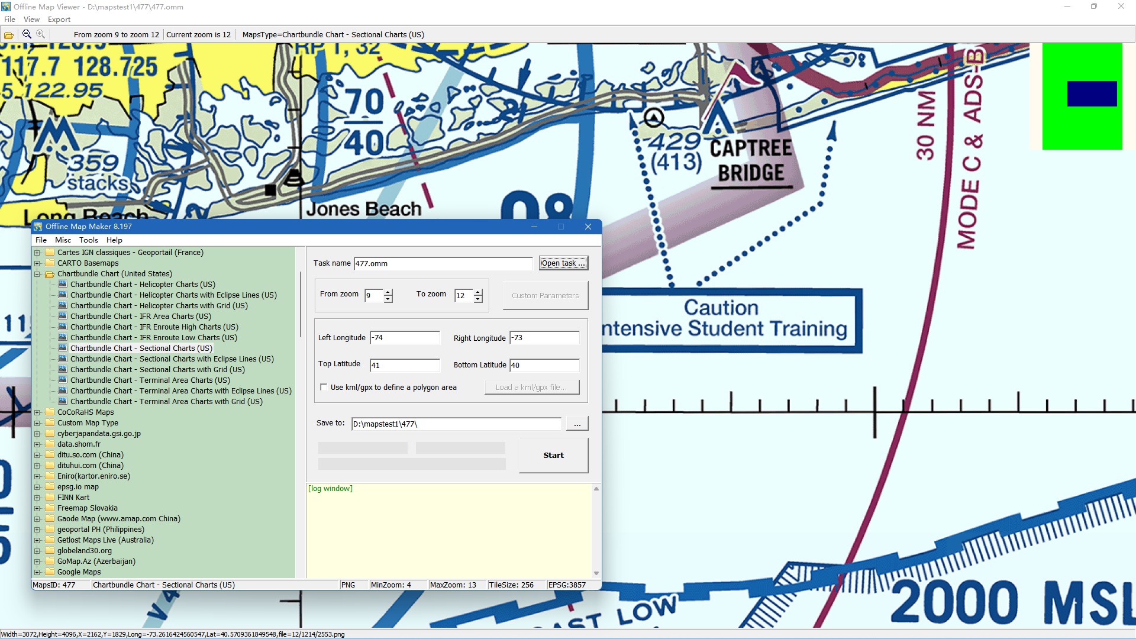The height and width of the screenshot is (639, 1136).
Task: Click the green overview minimap thumbnail
Action: 1082,96
